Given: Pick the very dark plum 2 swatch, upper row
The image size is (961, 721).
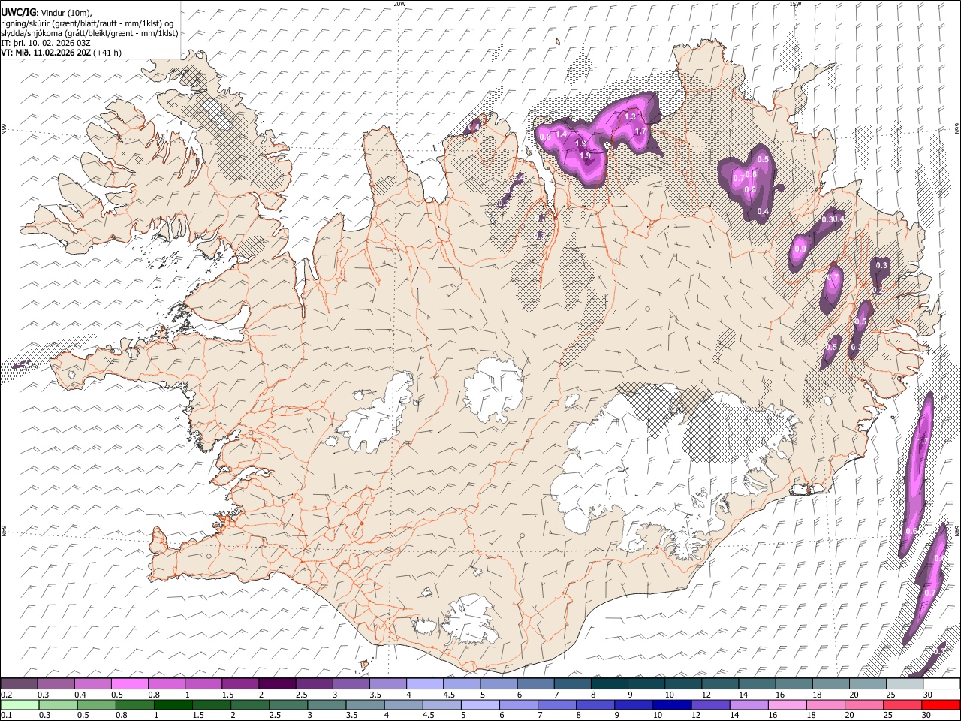Looking at the screenshot, I should point(277,683).
